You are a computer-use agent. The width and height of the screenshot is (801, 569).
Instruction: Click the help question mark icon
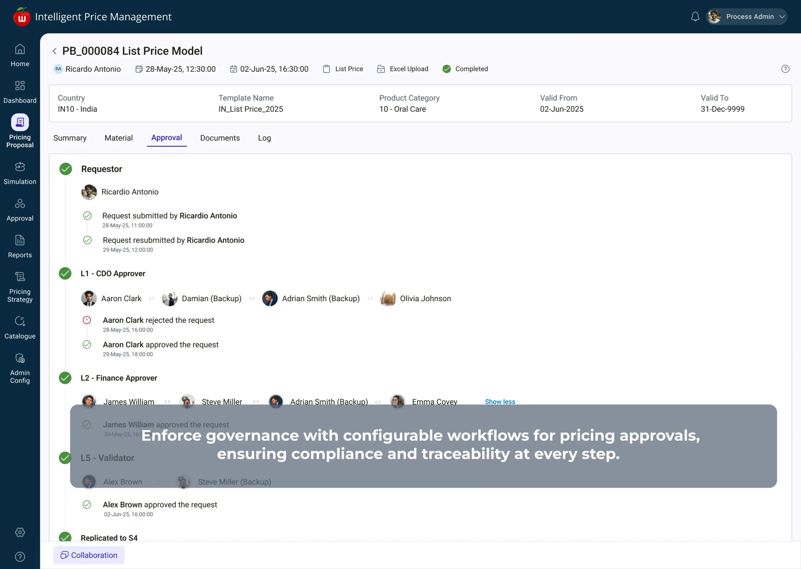(785, 69)
